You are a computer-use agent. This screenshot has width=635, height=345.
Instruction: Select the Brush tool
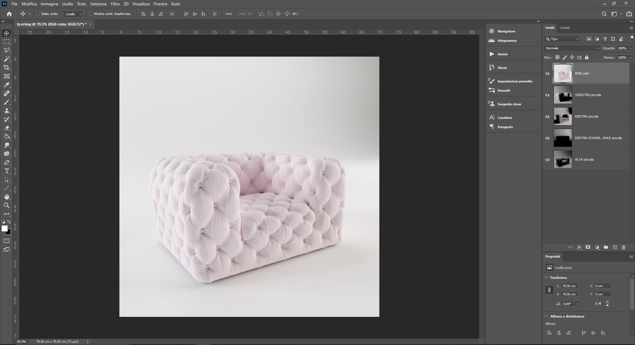[7, 102]
